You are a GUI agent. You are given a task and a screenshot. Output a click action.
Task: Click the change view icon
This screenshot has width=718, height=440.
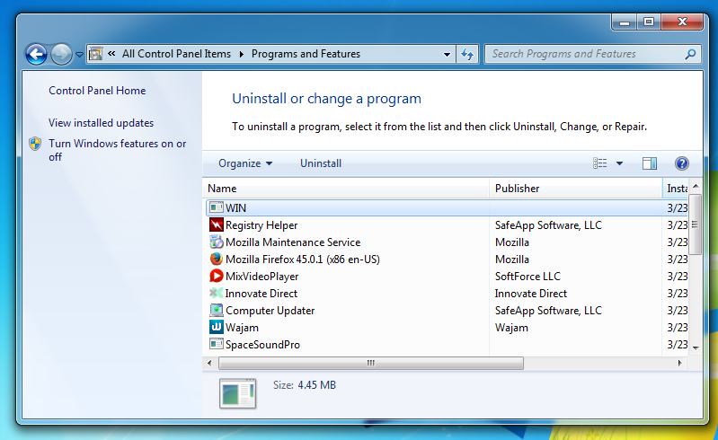[x=600, y=163]
